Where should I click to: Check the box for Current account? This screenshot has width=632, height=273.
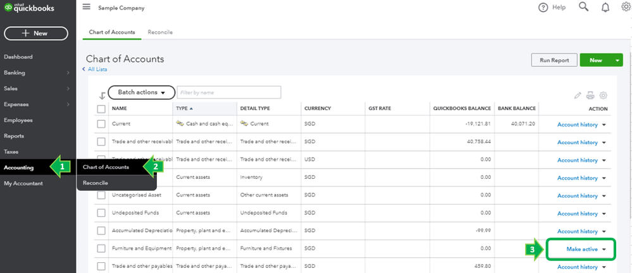(x=101, y=124)
